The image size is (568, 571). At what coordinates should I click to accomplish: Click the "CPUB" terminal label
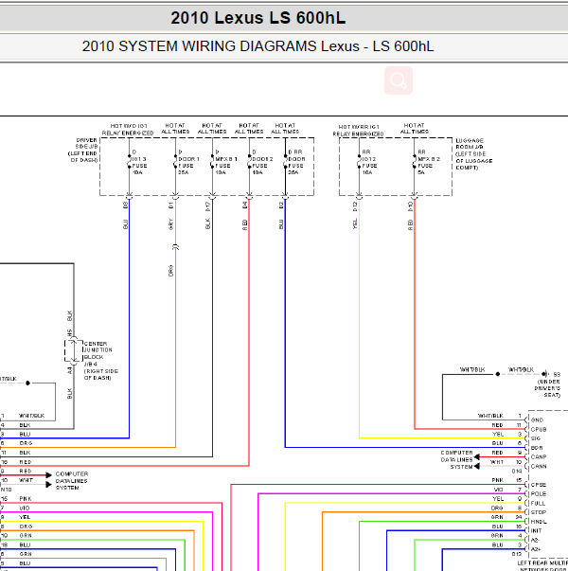tap(539, 429)
